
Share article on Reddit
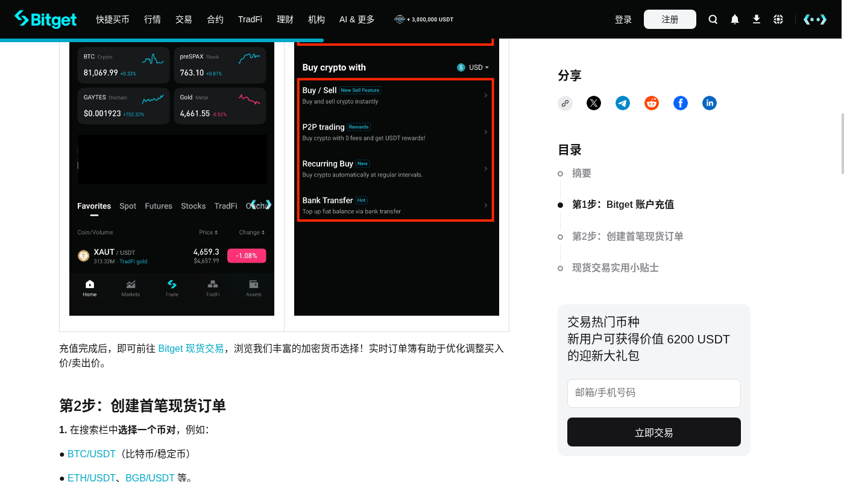pos(652,103)
